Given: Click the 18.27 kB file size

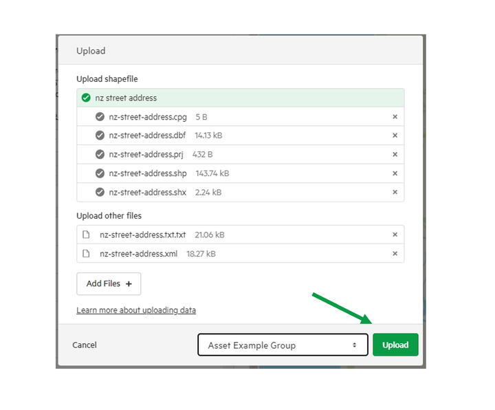Looking at the screenshot, I should [201, 254].
